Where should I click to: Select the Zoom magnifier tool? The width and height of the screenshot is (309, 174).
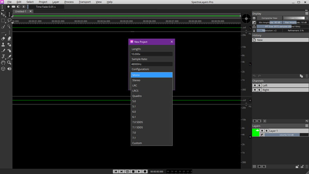[x=9, y=63]
